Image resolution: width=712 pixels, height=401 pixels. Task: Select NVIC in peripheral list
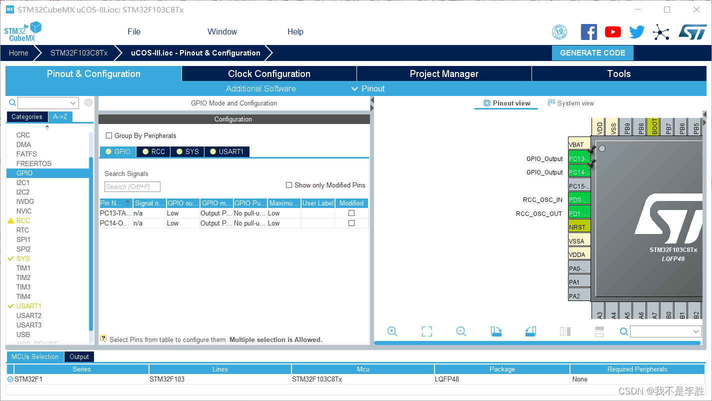tap(24, 211)
